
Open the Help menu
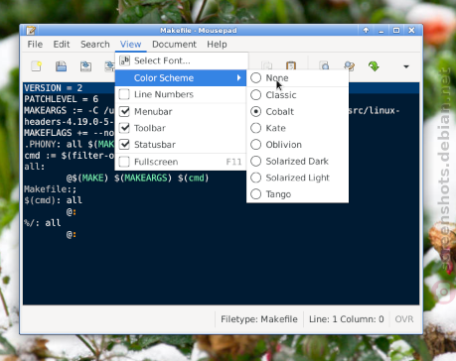217,45
